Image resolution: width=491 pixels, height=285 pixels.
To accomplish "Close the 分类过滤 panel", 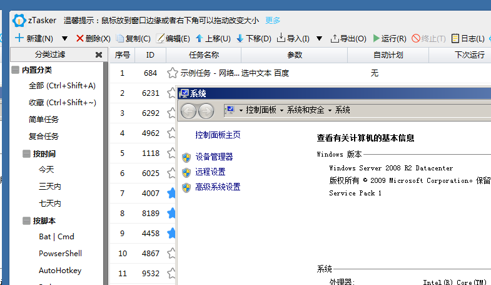I will pos(99,55).
